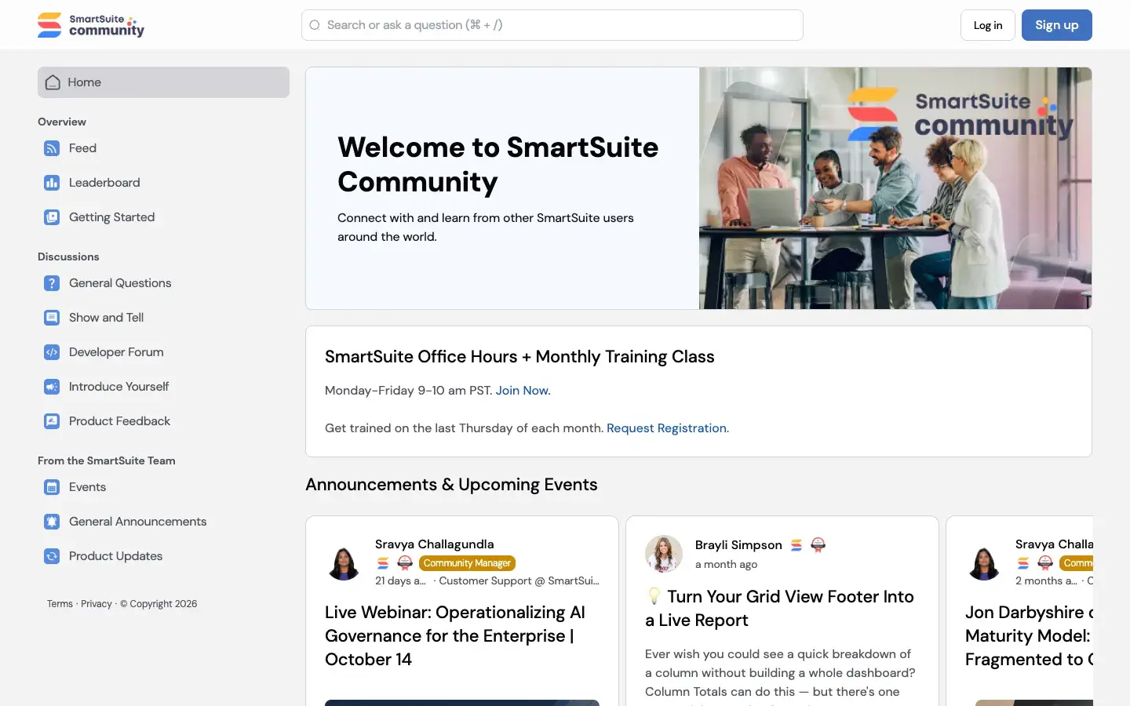Open Product Feedback discussions
1130x706 pixels.
(163, 421)
